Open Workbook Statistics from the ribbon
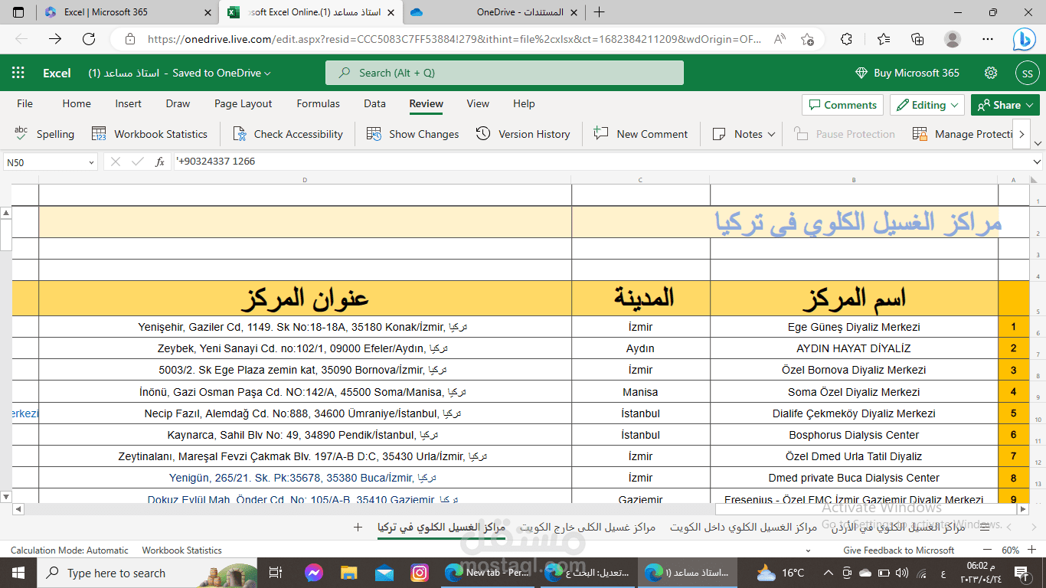 149,134
